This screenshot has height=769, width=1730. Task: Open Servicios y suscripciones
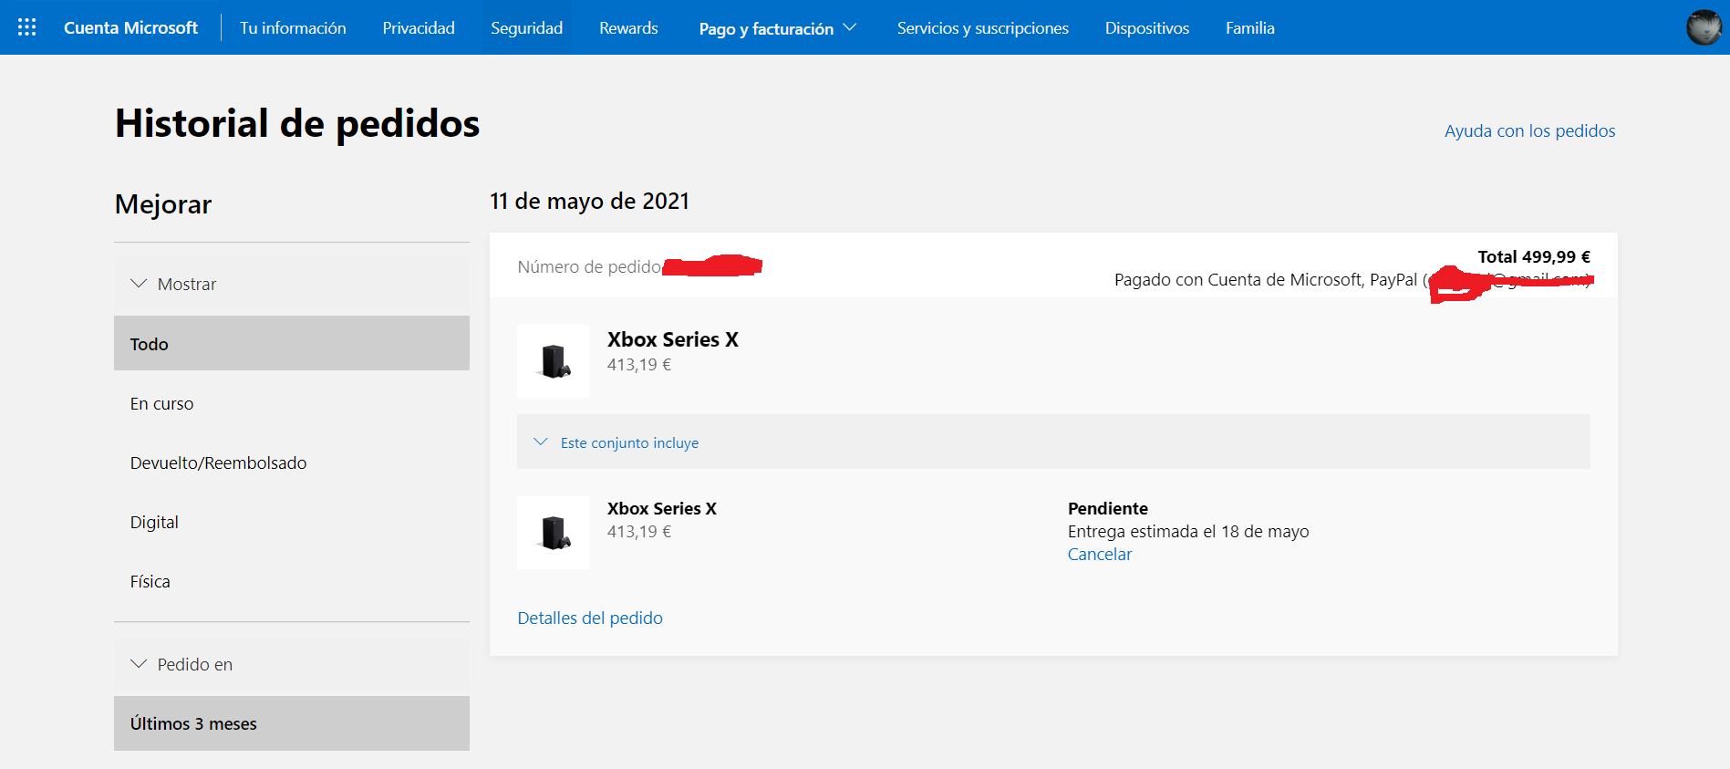[x=982, y=28]
